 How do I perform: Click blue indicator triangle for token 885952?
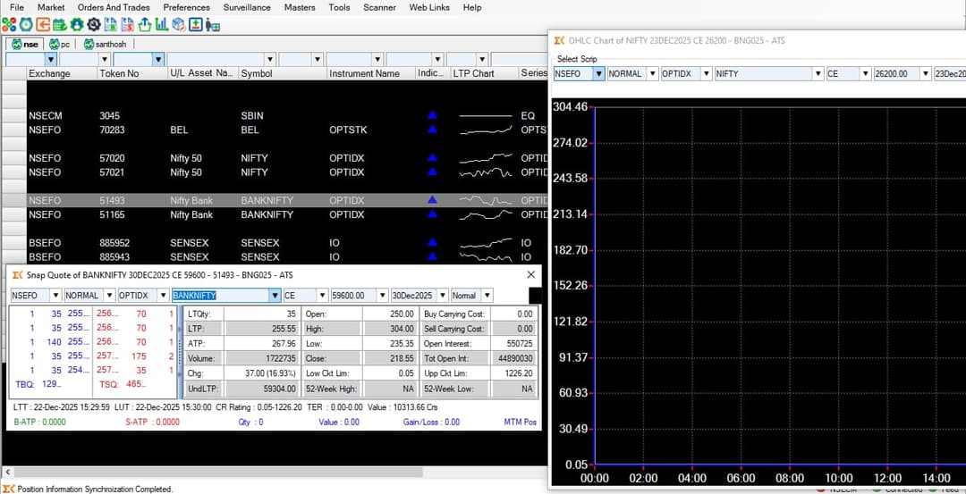[432, 242]
